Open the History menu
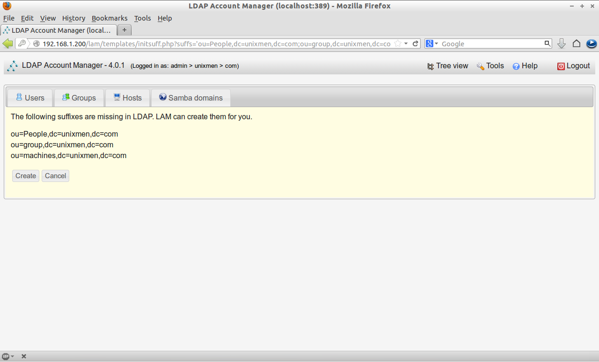Screen dimensions: 599x362 click(73, 18)
